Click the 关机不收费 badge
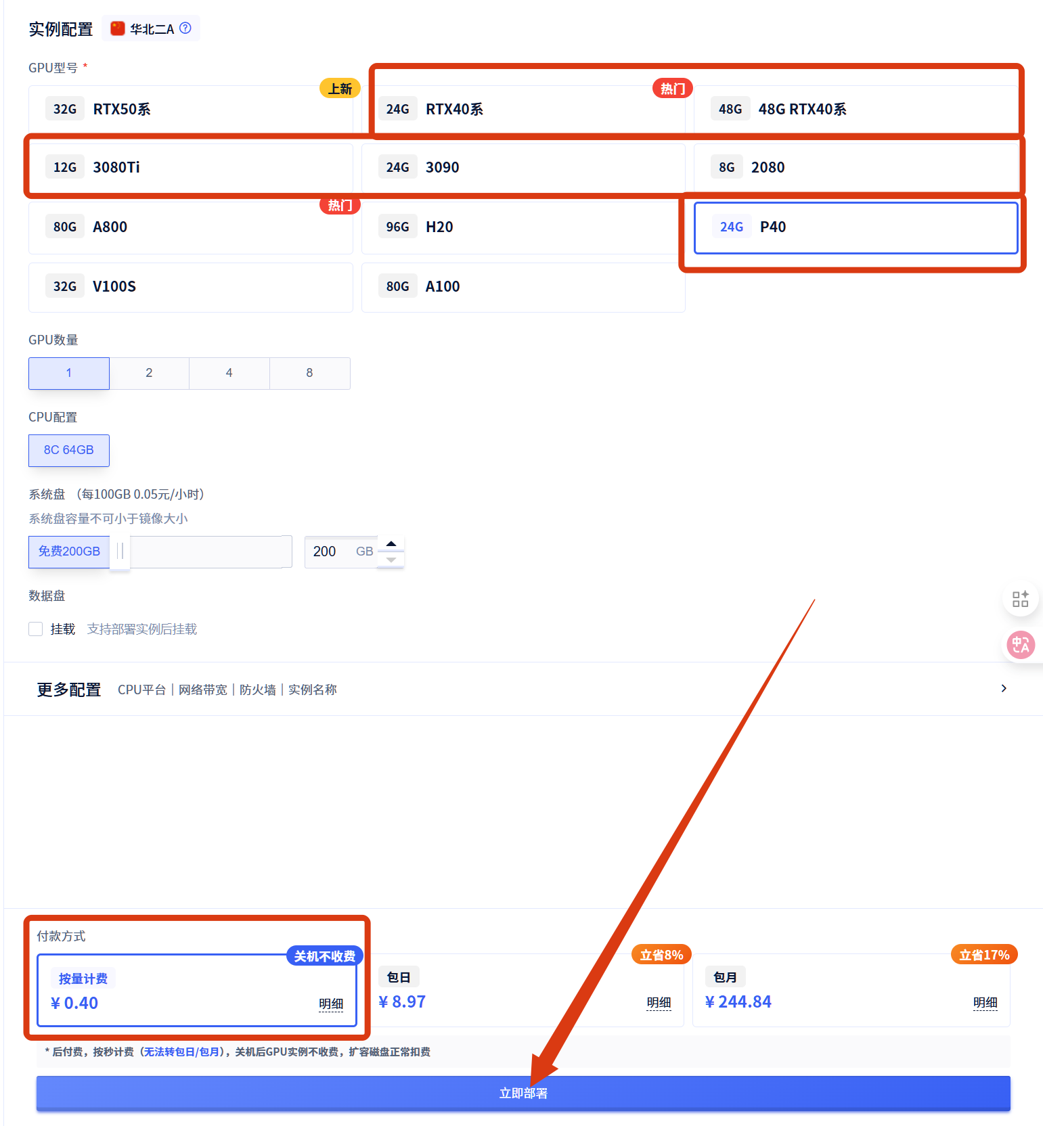This screenshot has height=1126, width=1043. coord(325,956)
